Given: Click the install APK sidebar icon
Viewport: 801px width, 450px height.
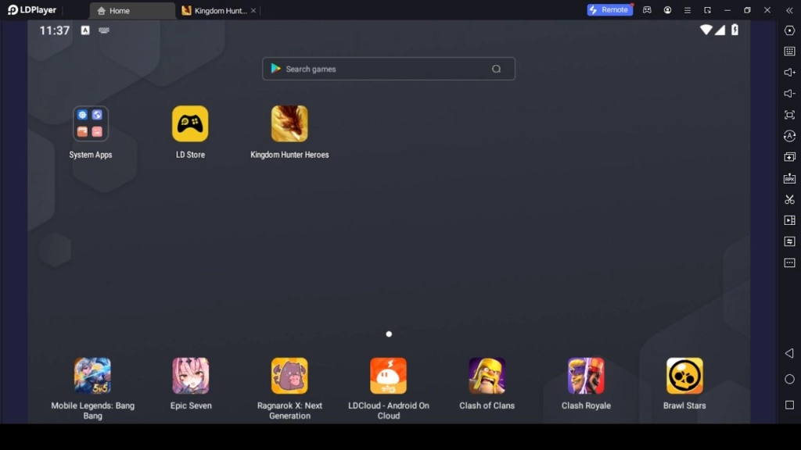Looking at the screenshot, I should click(789, 178).
